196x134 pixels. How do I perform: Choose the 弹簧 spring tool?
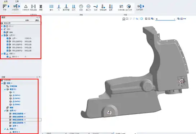(41, 8)
